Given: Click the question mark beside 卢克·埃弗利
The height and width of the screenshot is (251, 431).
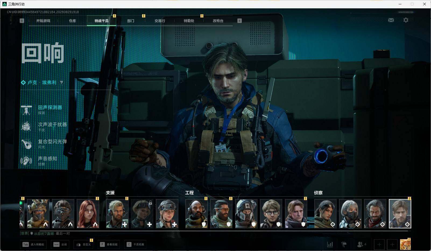Looking at the screenshot, I should click(x=61, y=83).
